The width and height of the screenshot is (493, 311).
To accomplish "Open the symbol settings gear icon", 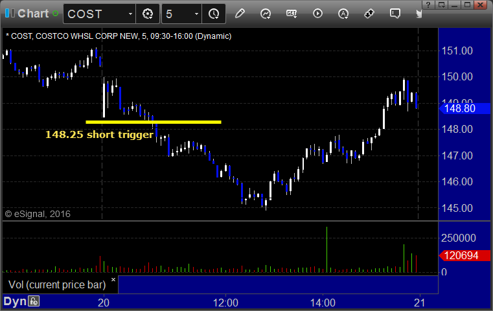I will click(x=148, y=14).
